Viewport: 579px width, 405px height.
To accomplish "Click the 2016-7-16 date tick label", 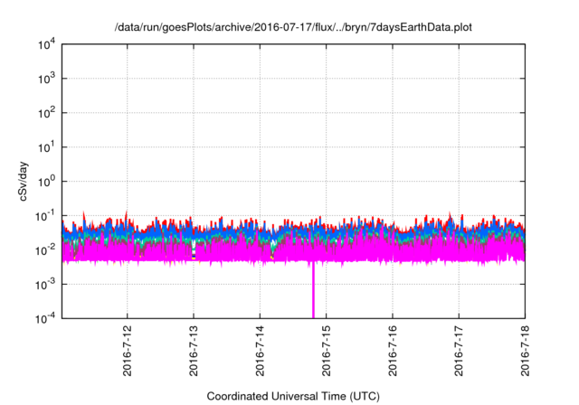I will (393, 351).
